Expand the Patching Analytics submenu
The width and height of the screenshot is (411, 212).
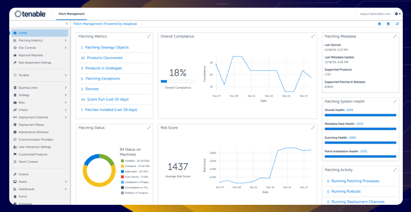[x=65, y=40]
